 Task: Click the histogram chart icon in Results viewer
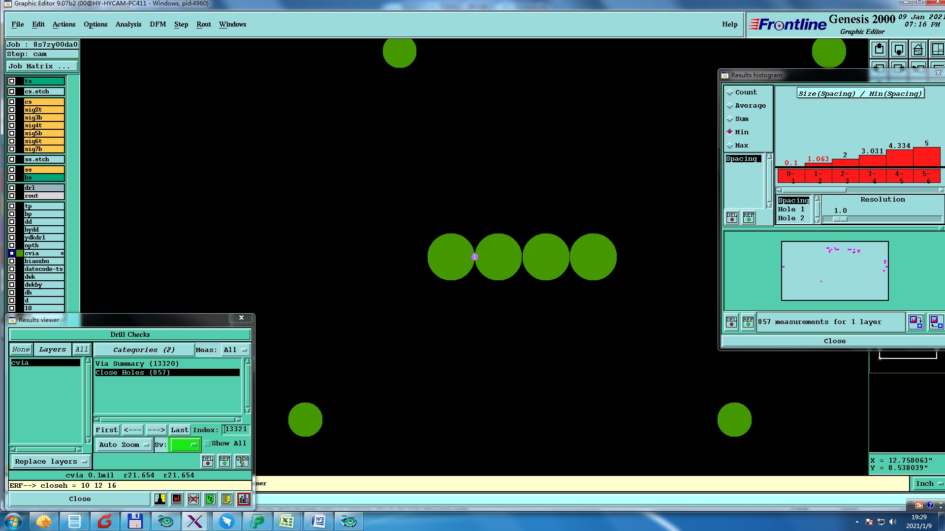(x=244, y=499)
